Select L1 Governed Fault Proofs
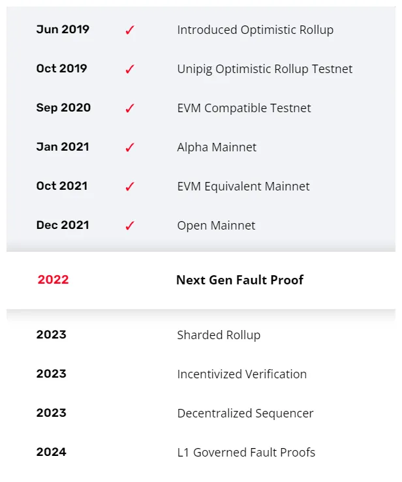Image resolution: width=402 pixels, height=482 pixels. [246, 453]
